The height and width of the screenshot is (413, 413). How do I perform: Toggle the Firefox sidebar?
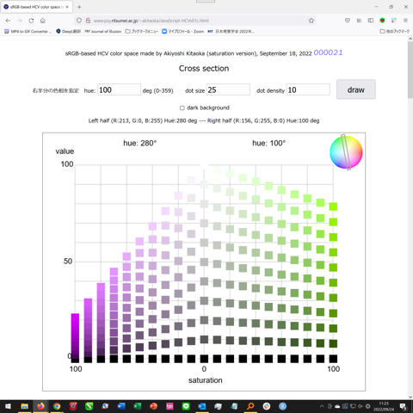point(371,21)
